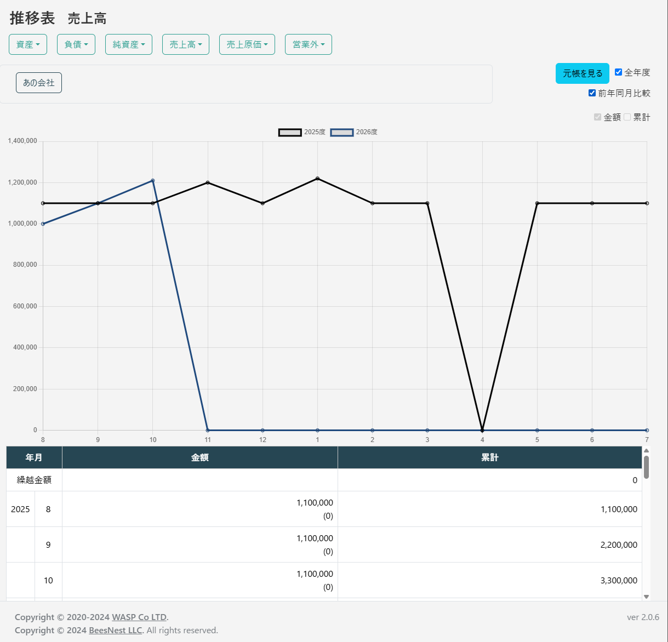Open the 資産 dropdown menu
Screen dimensions: 668x642
tap(28, 44)
